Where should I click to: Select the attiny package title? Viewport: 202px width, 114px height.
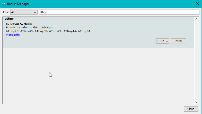click(x=9, y=19)
